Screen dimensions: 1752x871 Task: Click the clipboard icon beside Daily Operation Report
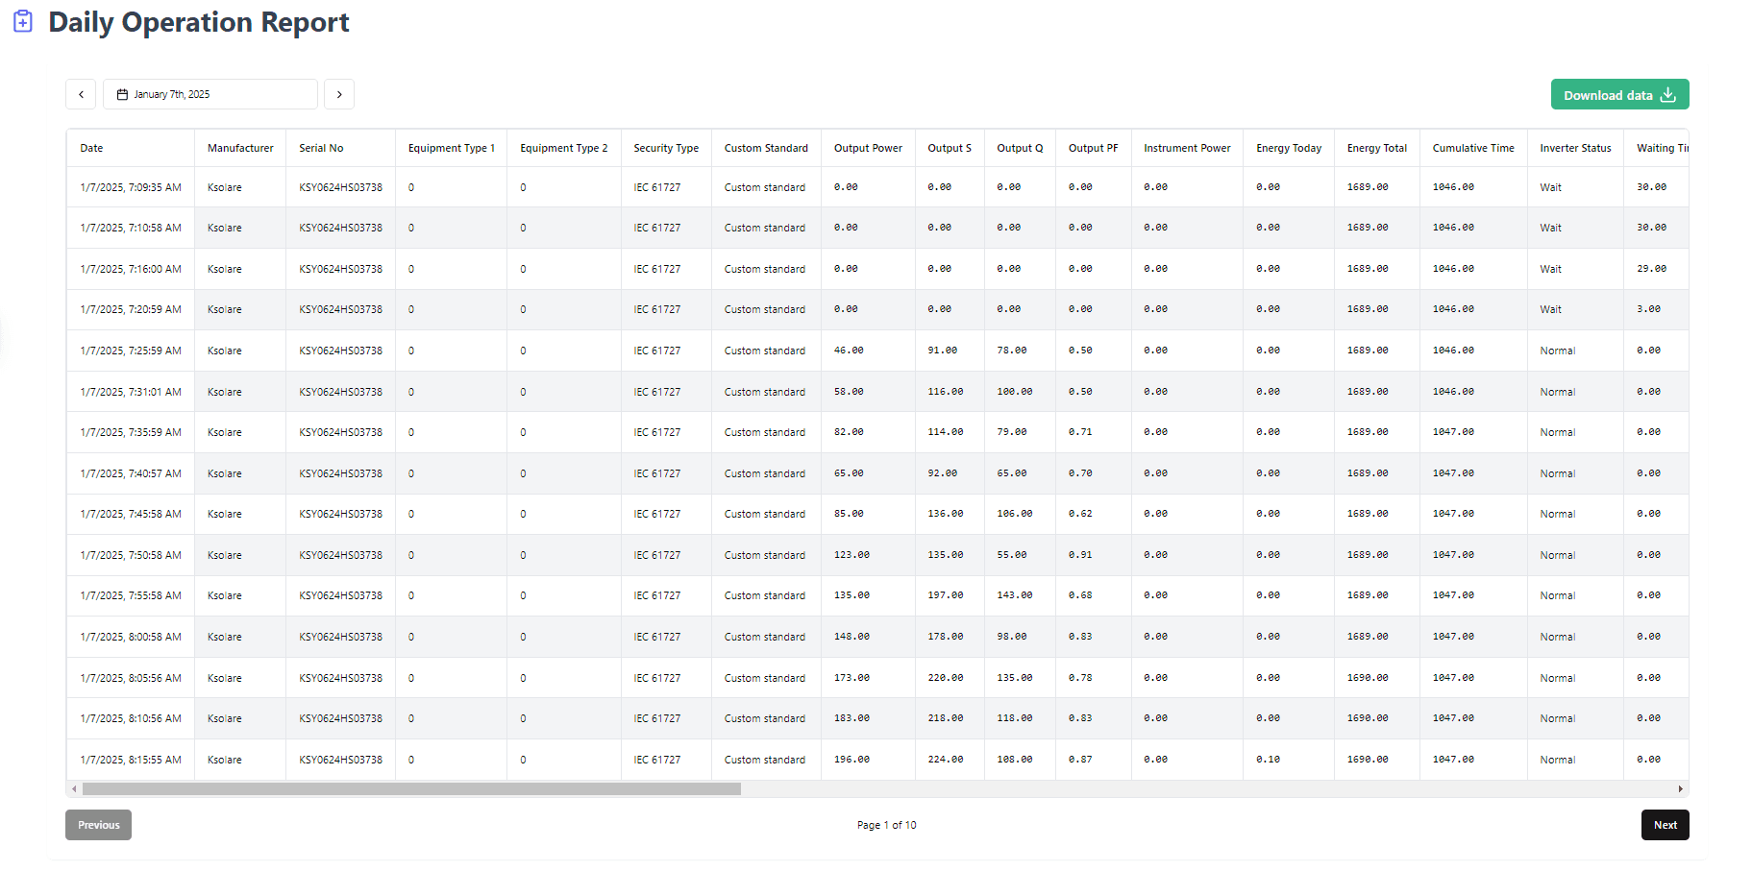[23, 21]
